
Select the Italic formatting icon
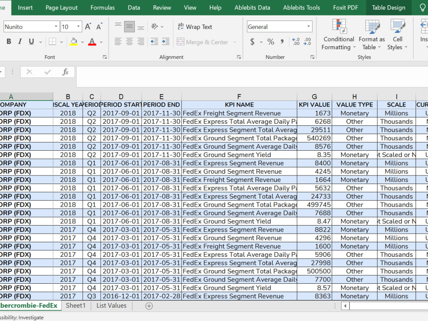[19, 42]
